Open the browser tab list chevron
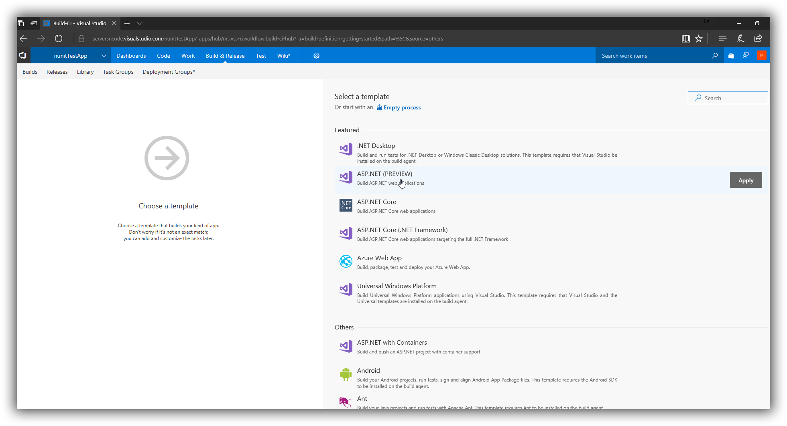 coord(140,23)
